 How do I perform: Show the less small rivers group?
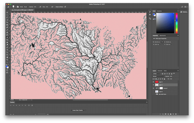[153, 94]
